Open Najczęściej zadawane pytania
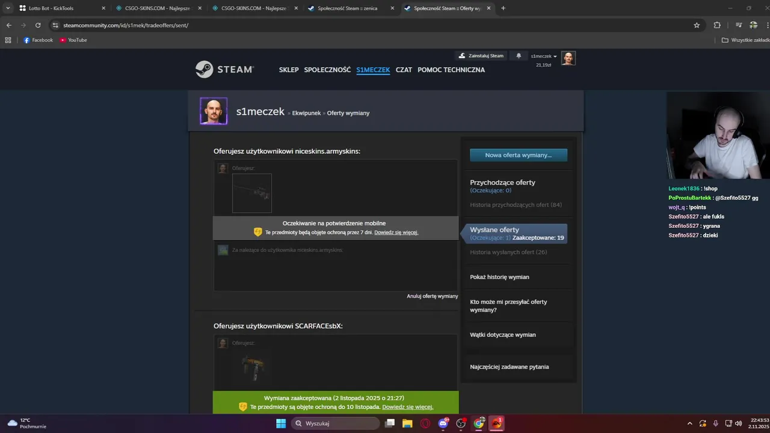The height and width of the screenshot is (433, 770). click(x=510, y=367)
